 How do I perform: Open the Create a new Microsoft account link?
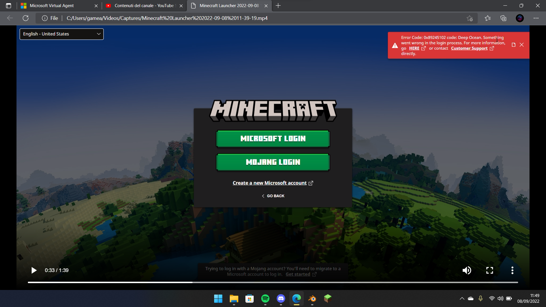(270, 183)
